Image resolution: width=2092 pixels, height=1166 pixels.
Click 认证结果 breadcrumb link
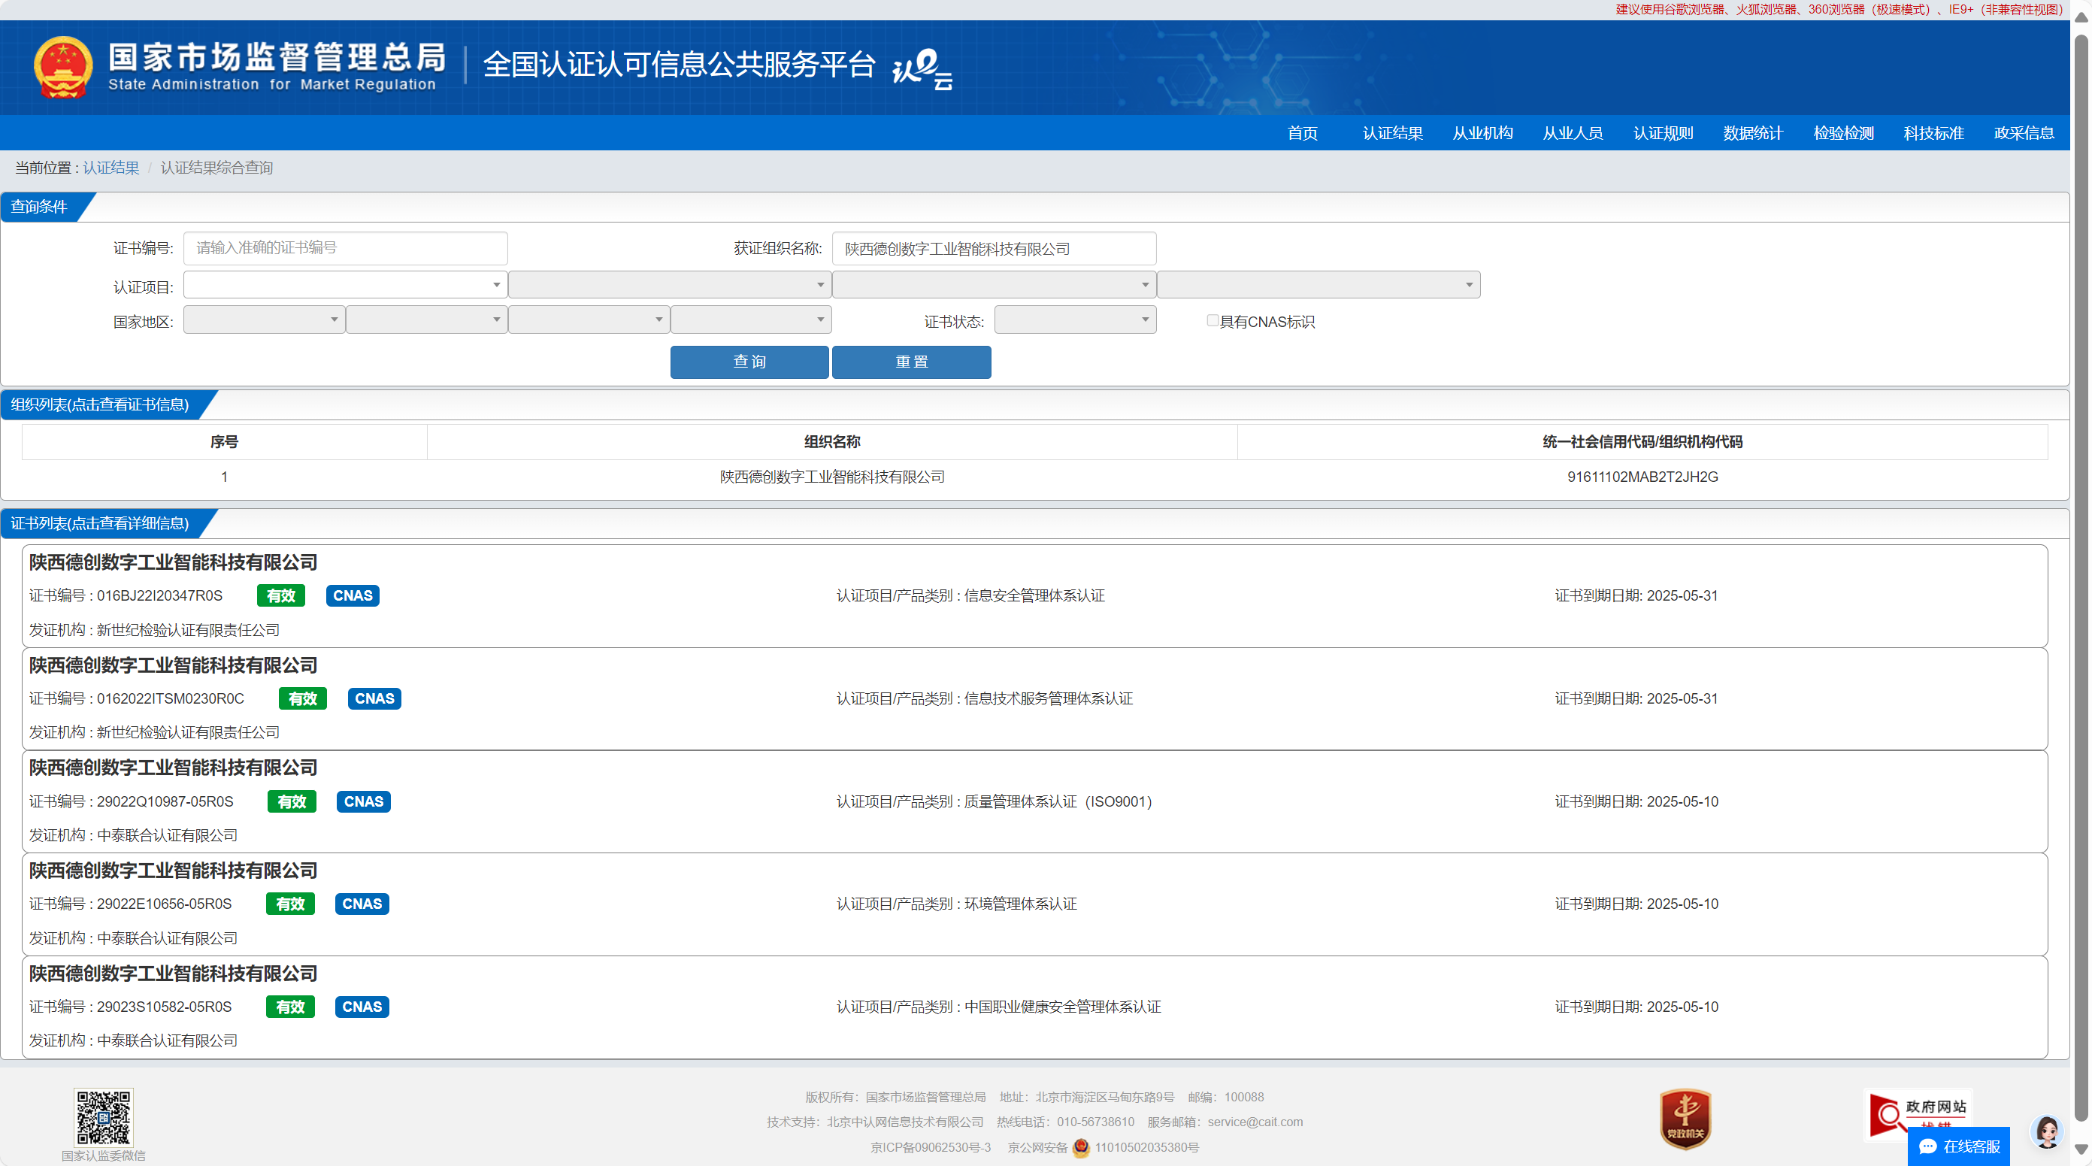point(111,168)
